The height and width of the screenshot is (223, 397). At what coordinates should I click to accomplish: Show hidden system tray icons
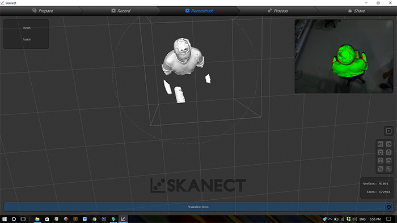tap(330, 219)
